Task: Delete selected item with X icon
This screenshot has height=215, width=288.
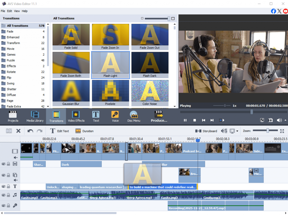Action: tap(18, 131)
